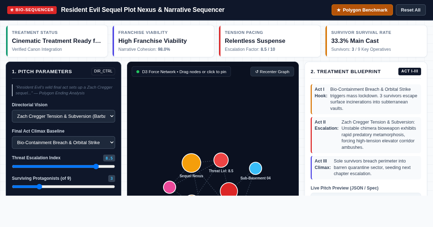The image size is (433, 227).
Task: Select the Survivor Survival Rate card
Action: pos(376,41)
